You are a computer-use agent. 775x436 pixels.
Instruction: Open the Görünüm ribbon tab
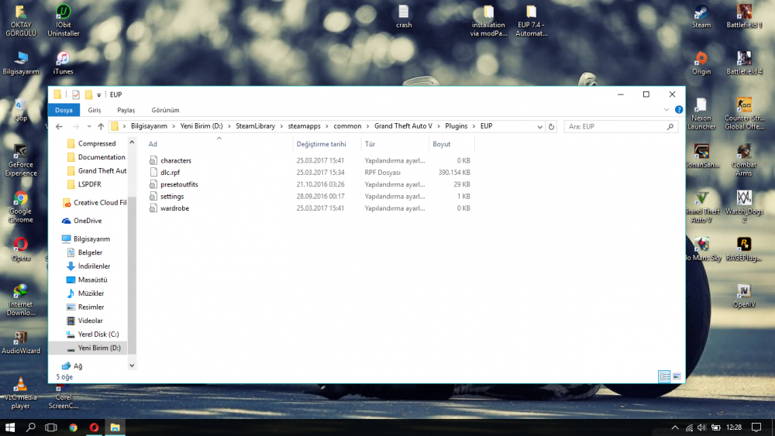pyautogui.click(x=165, y=110)
